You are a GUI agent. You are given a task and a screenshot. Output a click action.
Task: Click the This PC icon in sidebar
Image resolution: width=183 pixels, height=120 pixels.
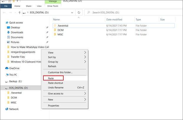7,75
